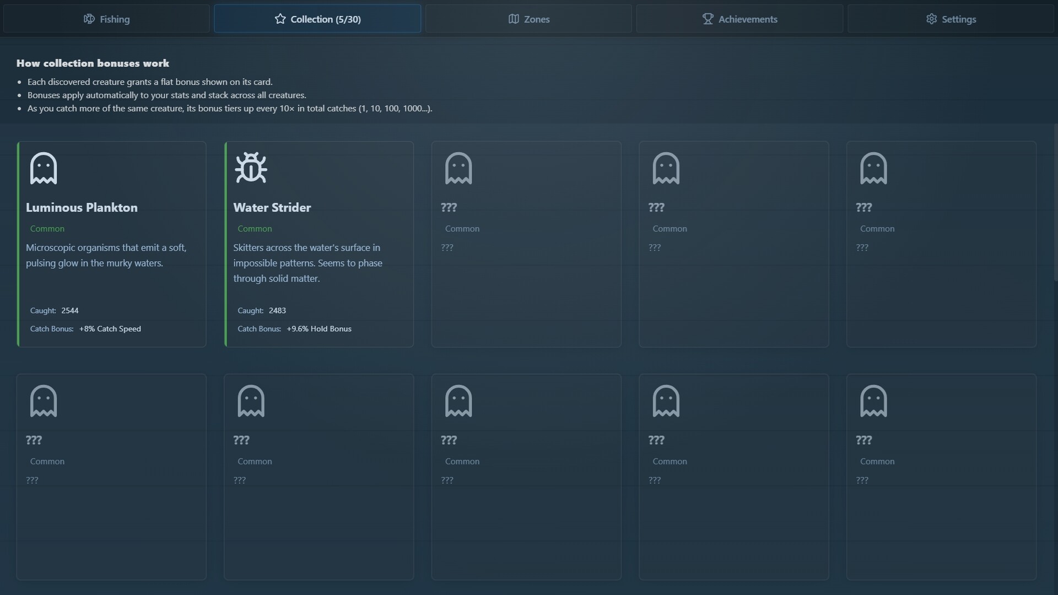Click the Luminous Plankton ghost icon

(44, 168)
